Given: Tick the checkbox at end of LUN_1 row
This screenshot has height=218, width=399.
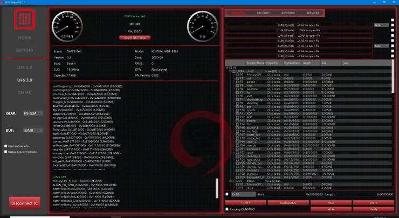Looking at the screenshot, I should tap(393, 30).
